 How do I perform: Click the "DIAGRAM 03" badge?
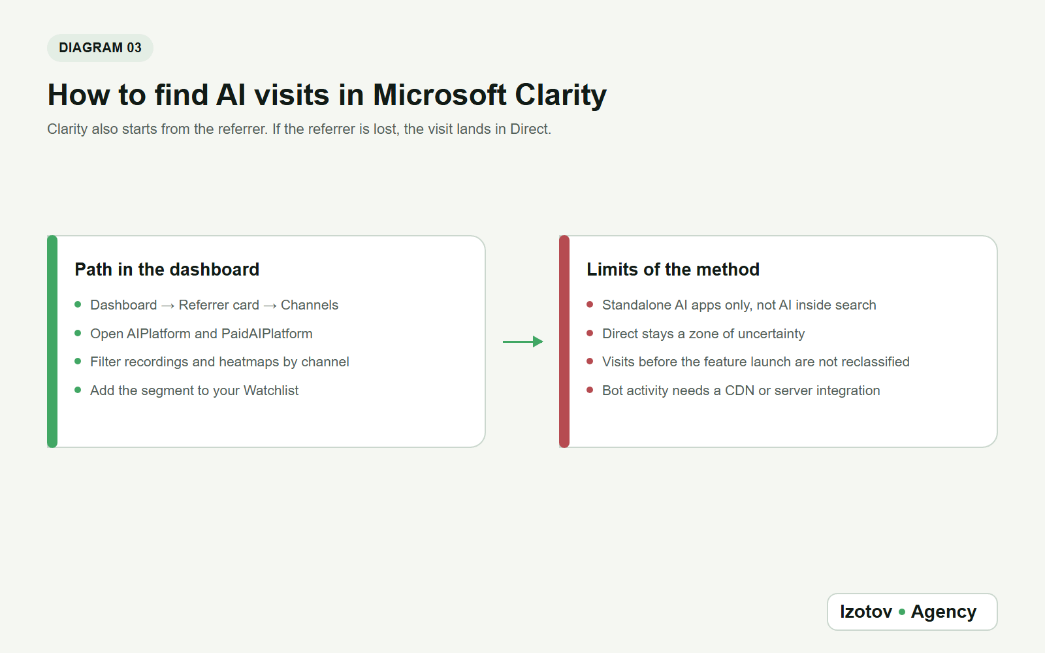[x=100, y=48]
